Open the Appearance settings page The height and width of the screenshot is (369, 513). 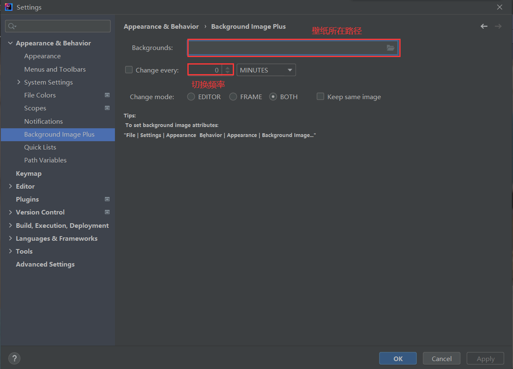point(42,56)
